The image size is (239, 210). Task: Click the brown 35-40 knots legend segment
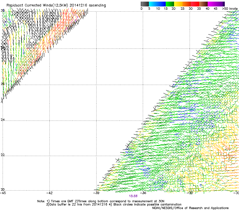pos(203,4)
